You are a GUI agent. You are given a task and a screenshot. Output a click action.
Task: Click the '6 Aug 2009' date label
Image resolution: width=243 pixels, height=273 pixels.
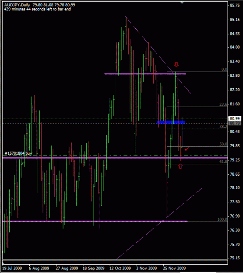click(39, 268)
